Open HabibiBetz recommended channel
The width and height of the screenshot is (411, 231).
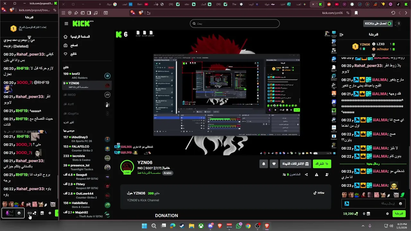coord(87,205)
